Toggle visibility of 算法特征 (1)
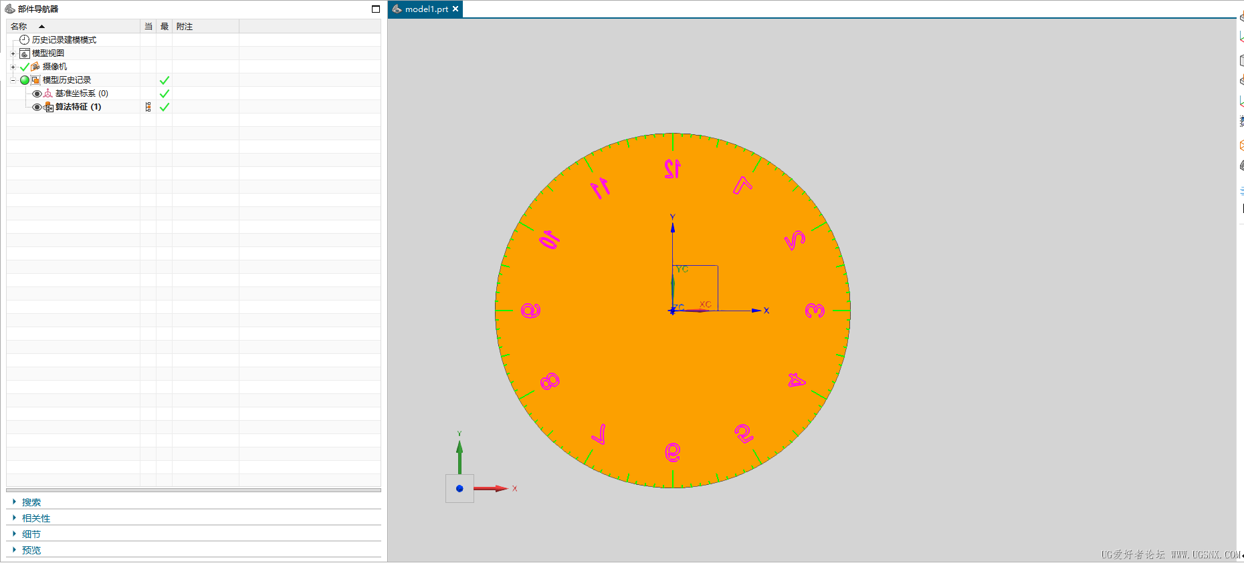The height and width of the screenshot is (563, 1244). (x=37, y=107)
